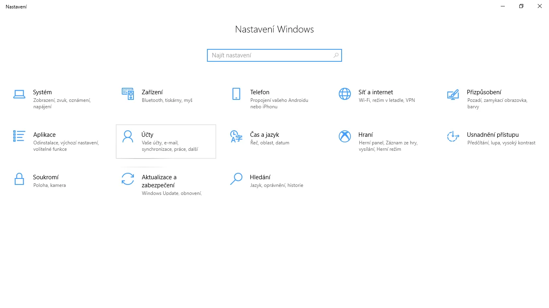Select the Účty person icon
Image resolution: width=549 pixels, height=308 pixels.
[x=128, y=136]
